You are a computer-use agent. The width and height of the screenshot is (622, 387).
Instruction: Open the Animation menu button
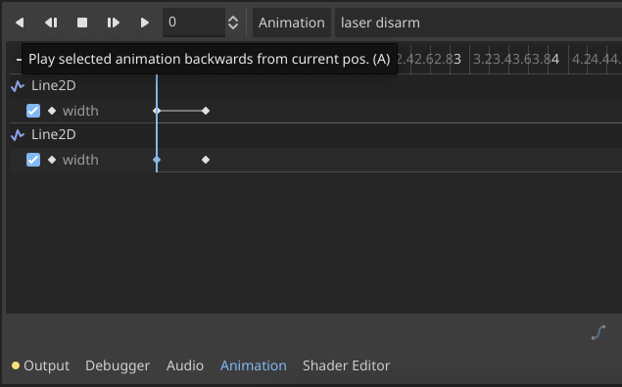click(x=292, y=23)
